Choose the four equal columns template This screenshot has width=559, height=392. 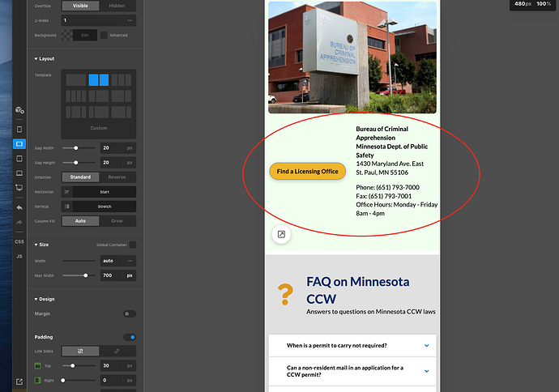coord(76,96)
